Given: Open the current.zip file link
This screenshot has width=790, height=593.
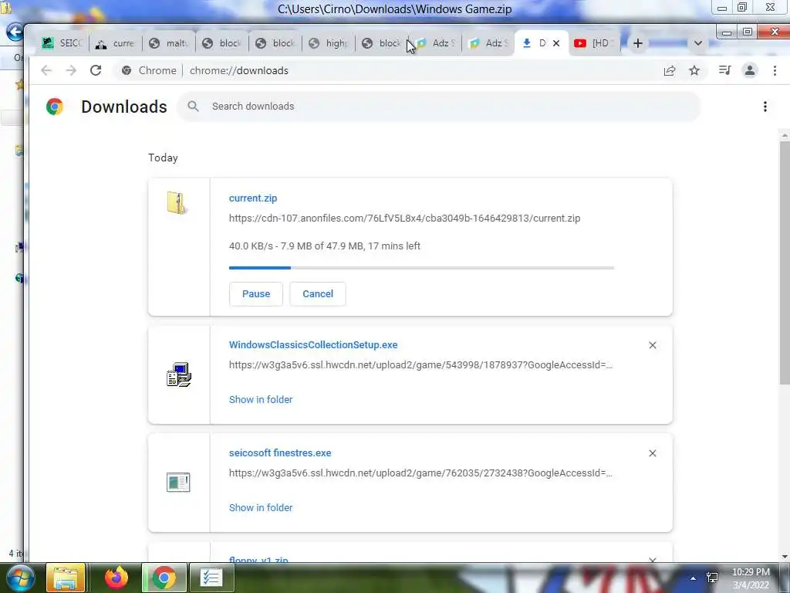Looking at the screenshot, I should click(x=253, y=198).
